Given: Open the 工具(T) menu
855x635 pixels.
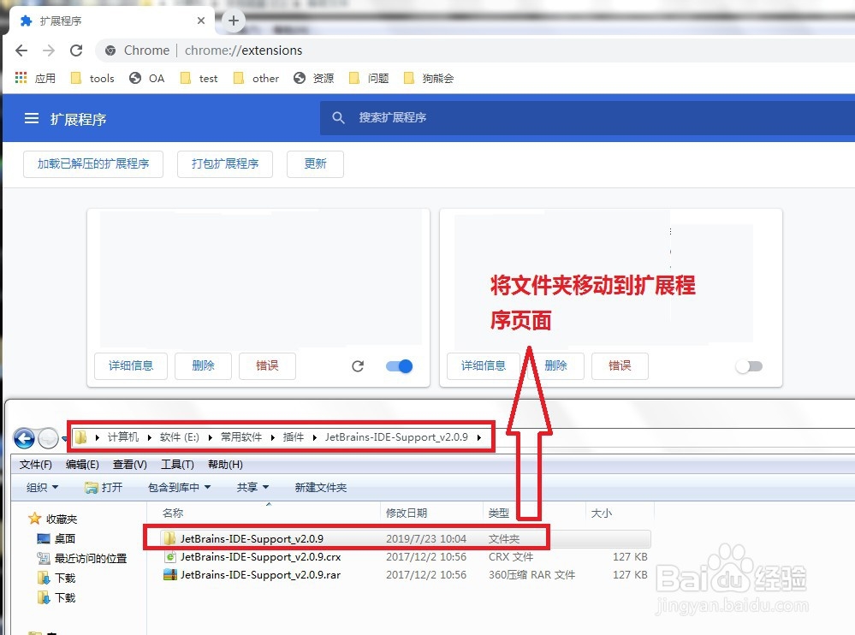Looking at the screenshot, I should 178,465.
